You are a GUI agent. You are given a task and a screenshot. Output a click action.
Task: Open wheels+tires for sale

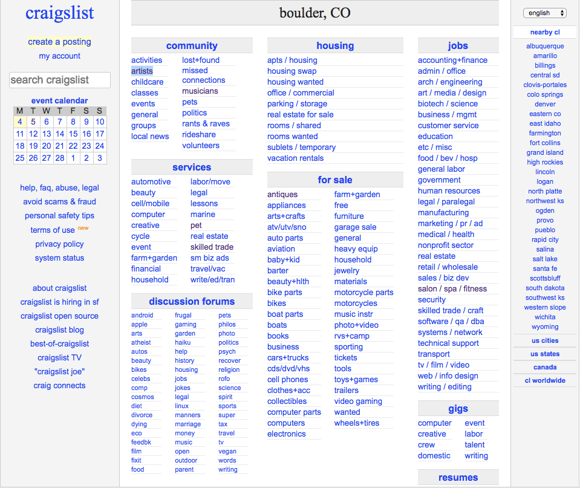357,423
